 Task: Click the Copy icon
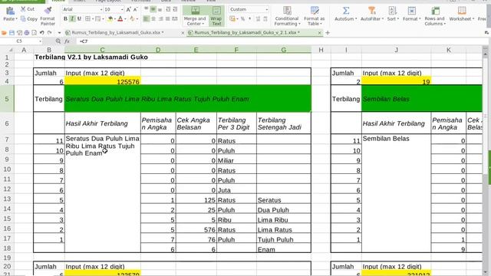click(x=23, y=19)
